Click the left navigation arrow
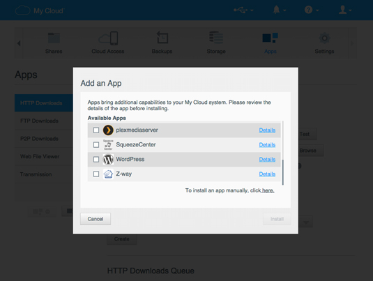 click(19, 43)
